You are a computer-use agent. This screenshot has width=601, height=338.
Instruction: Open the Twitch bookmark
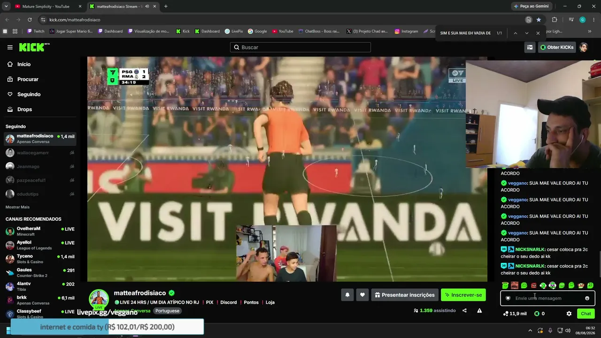coord(36,31)
